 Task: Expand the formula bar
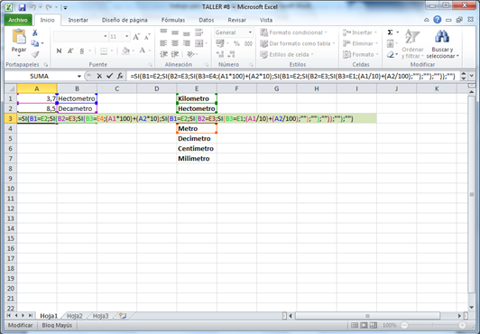point(471,76)
